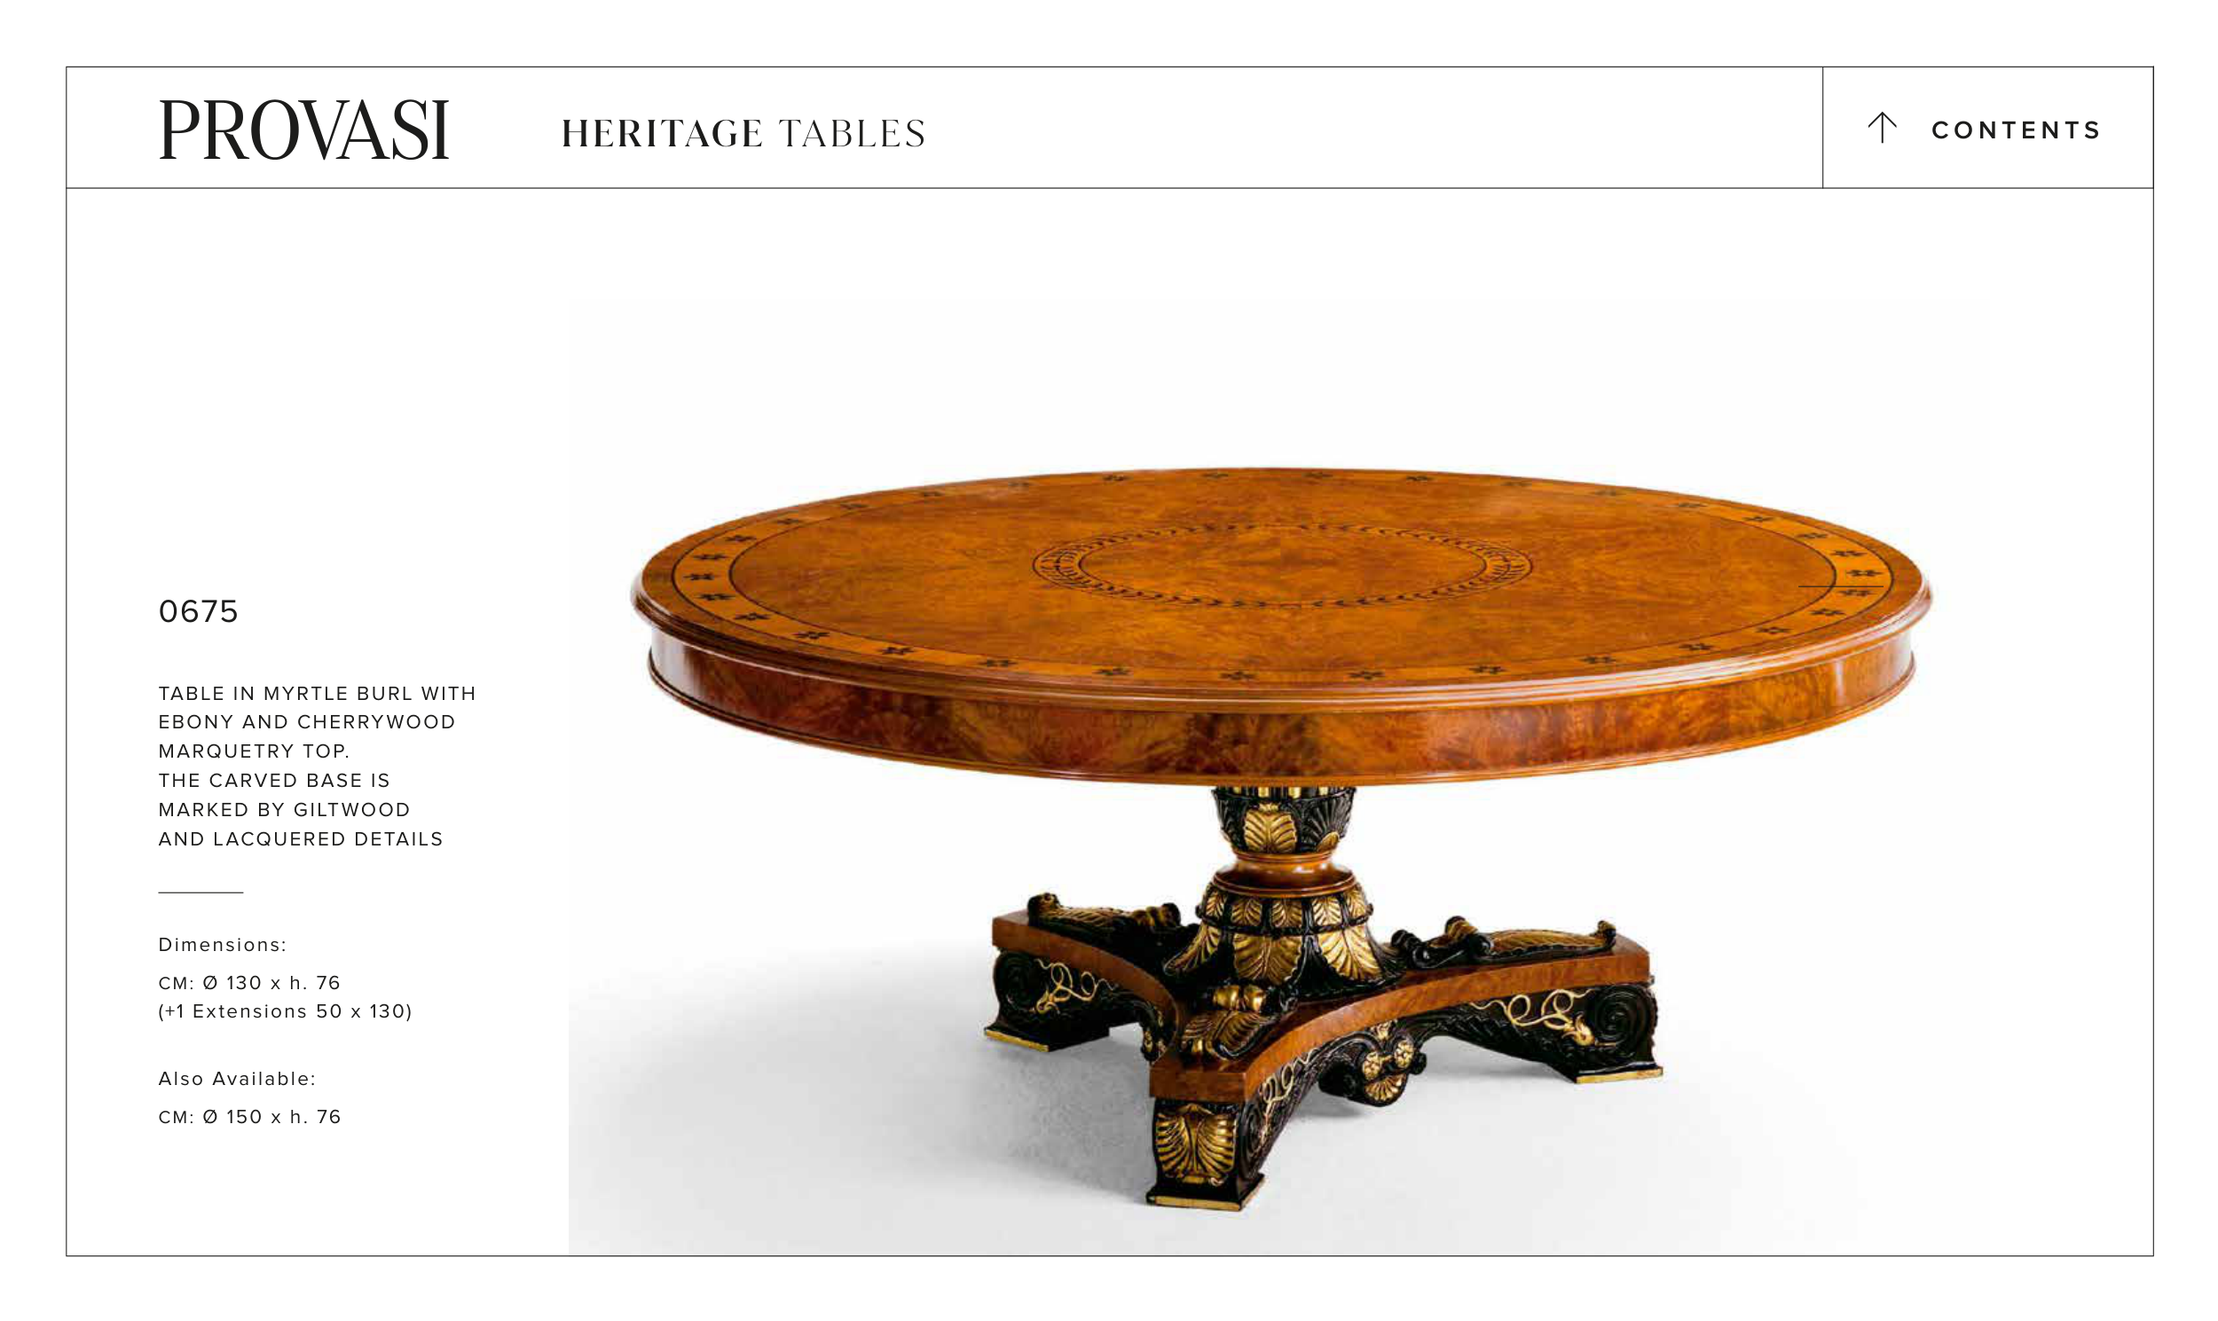The image size is (2218, 1321).
Task: Click the word TABLES in page title
Action: click(852, 134)
